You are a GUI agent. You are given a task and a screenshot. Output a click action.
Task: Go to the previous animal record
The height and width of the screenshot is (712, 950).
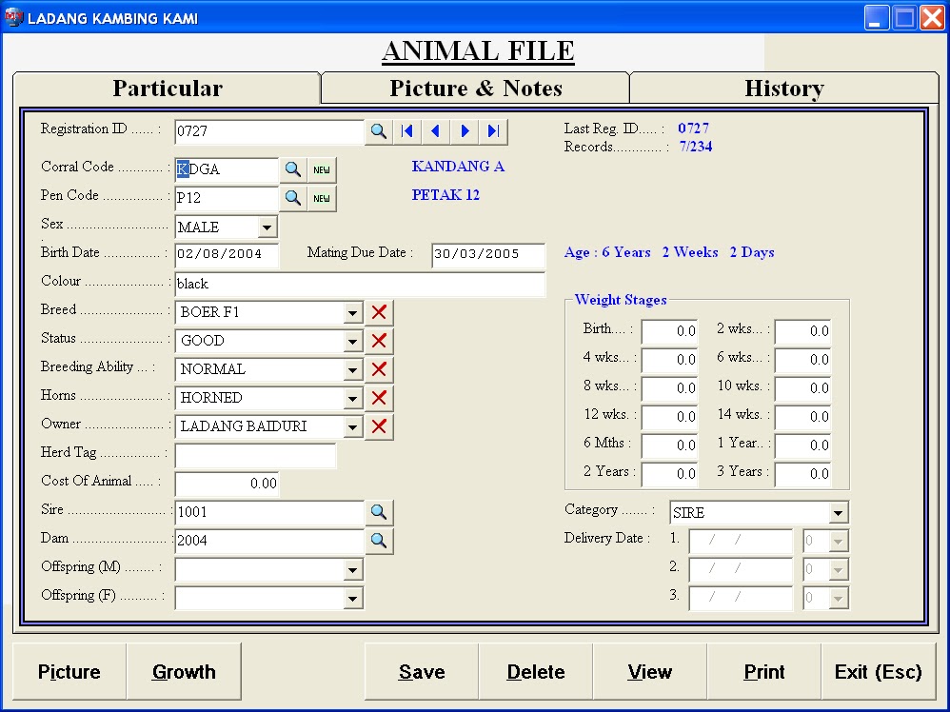(x=436, y=130)
